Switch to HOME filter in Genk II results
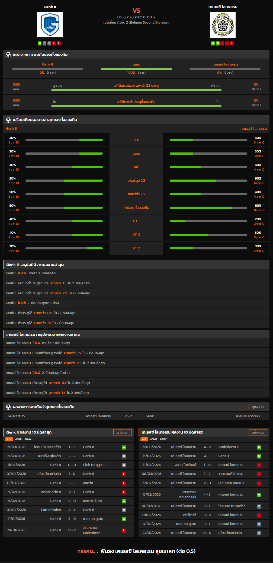The width and height of the screenshot is (273, 563). [x=18, y=439]
